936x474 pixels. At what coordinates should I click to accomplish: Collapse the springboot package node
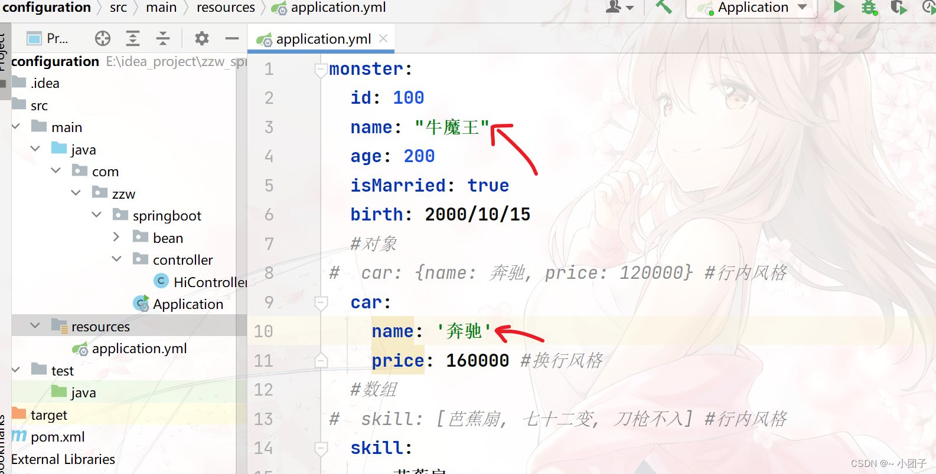point(97,215)
